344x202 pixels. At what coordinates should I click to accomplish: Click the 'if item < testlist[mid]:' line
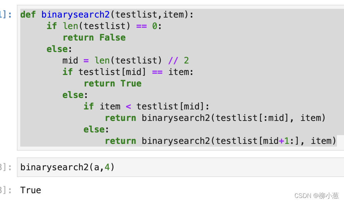click(x=146, y=107)
